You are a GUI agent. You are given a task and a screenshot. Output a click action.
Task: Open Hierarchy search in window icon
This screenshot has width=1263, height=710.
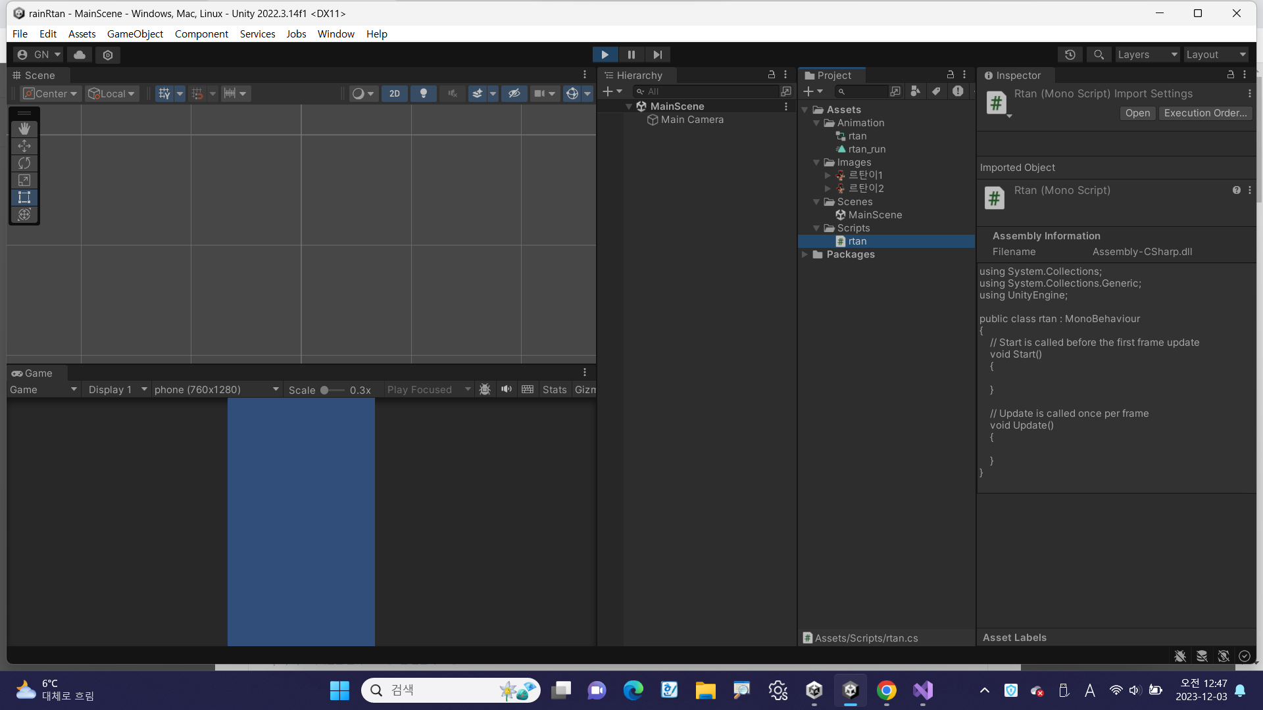pyautogui.click(x=786, y=91)
